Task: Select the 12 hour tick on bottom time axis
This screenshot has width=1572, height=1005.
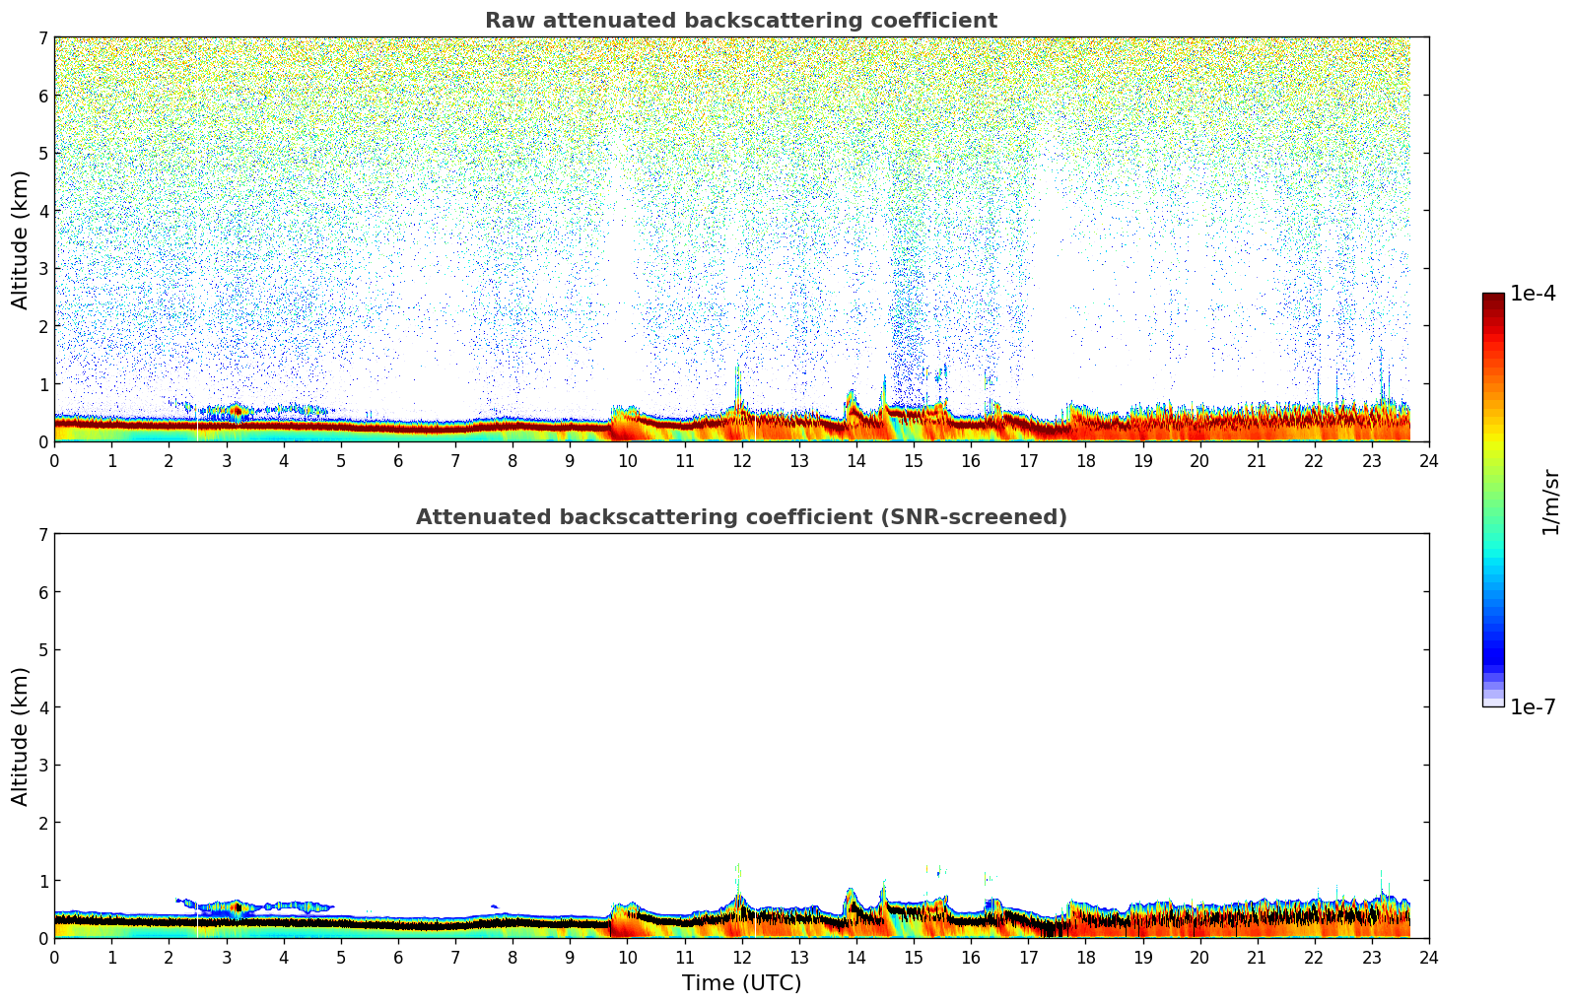Action: click(x=741, y=958)
